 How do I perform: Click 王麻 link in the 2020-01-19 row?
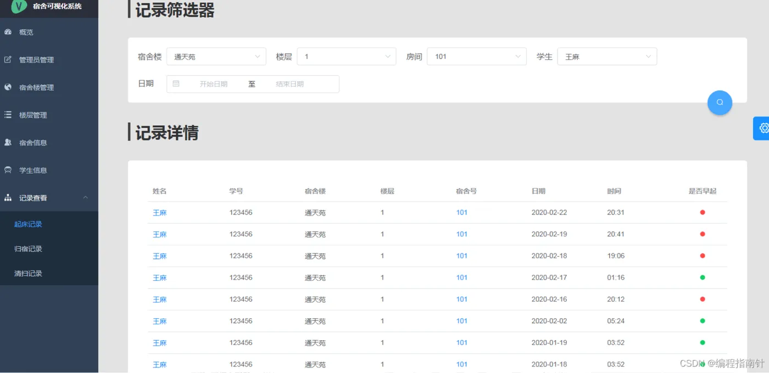pos(159,343)
